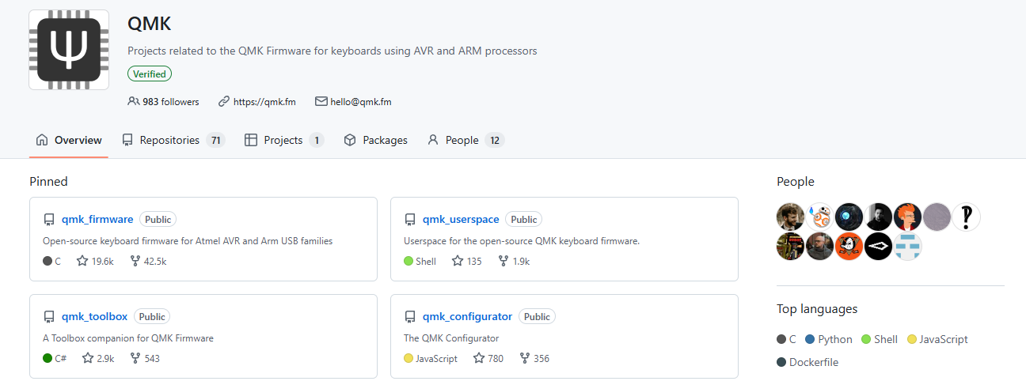Click the fork icon showing 356
1026x381 pixels.
click(x=524, y=358)
